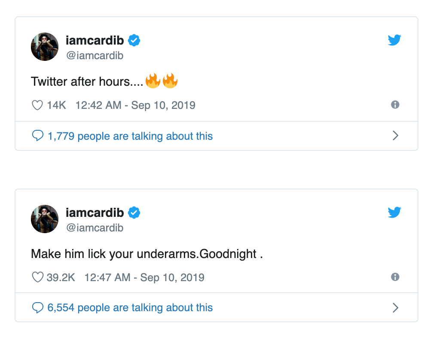Click the @iamcardib handle in first tweet

95,56
